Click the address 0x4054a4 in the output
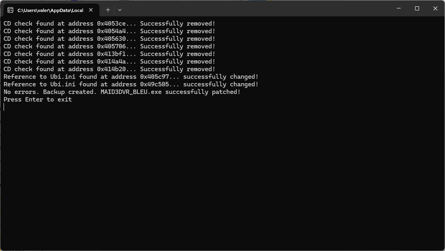445x251 pixels. pos(111,31)
